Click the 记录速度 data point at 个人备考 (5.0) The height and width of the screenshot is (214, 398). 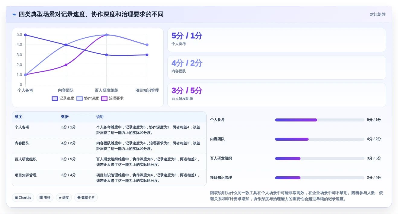coord(25,35)
